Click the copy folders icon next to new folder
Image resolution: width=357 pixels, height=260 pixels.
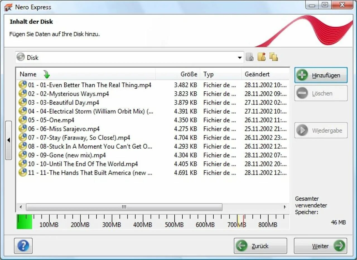coord(274,57)
